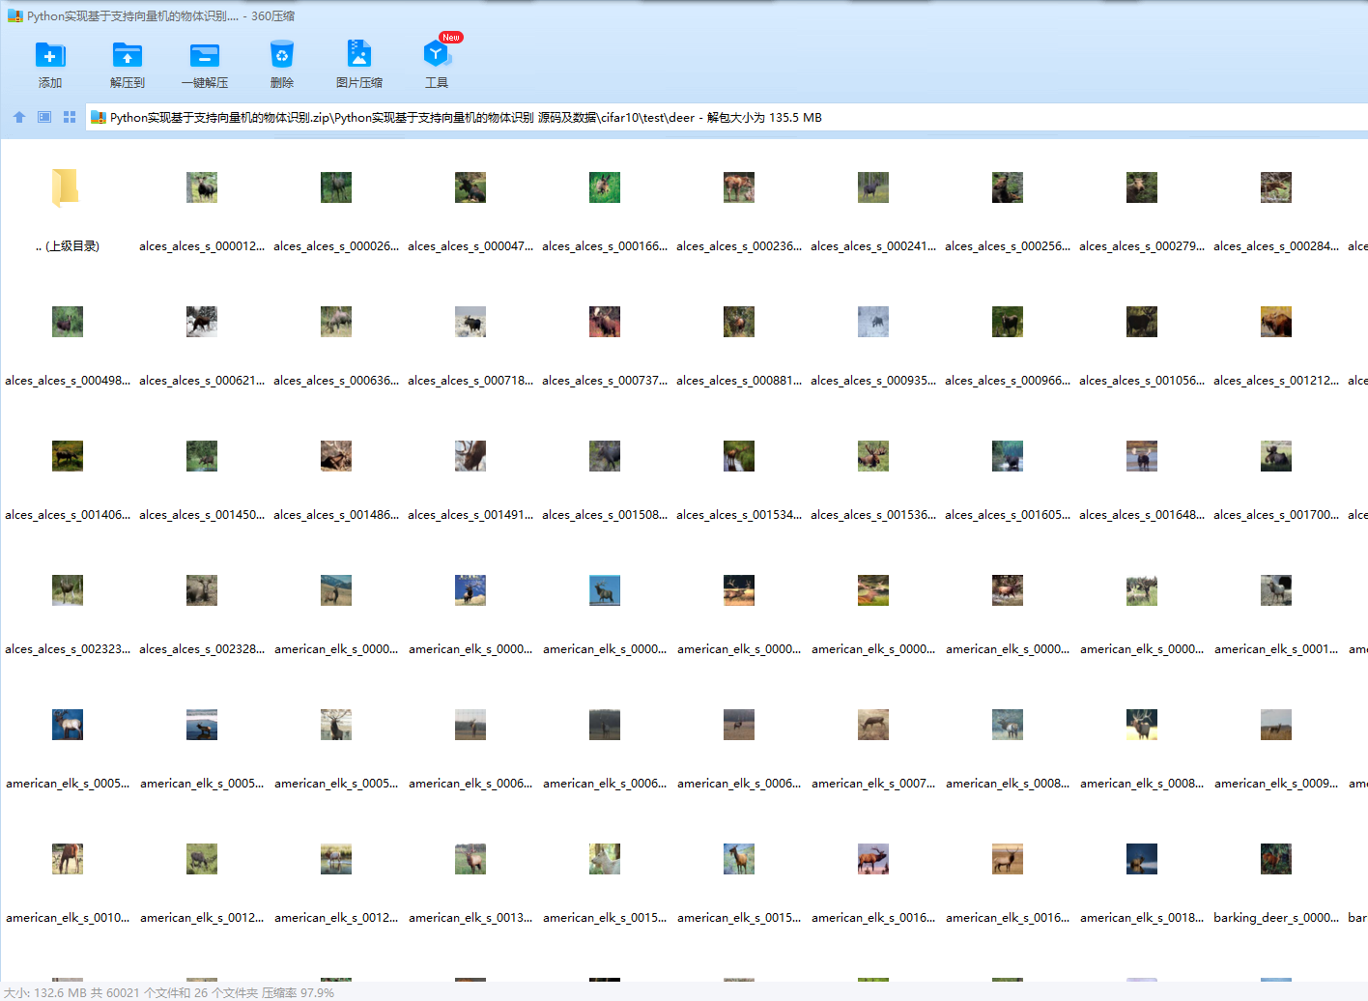Click the alces_alces_s_000621 thumbnail
Image resolution: width=1368 pixels, height=1001 pixels.
(202, 322)
